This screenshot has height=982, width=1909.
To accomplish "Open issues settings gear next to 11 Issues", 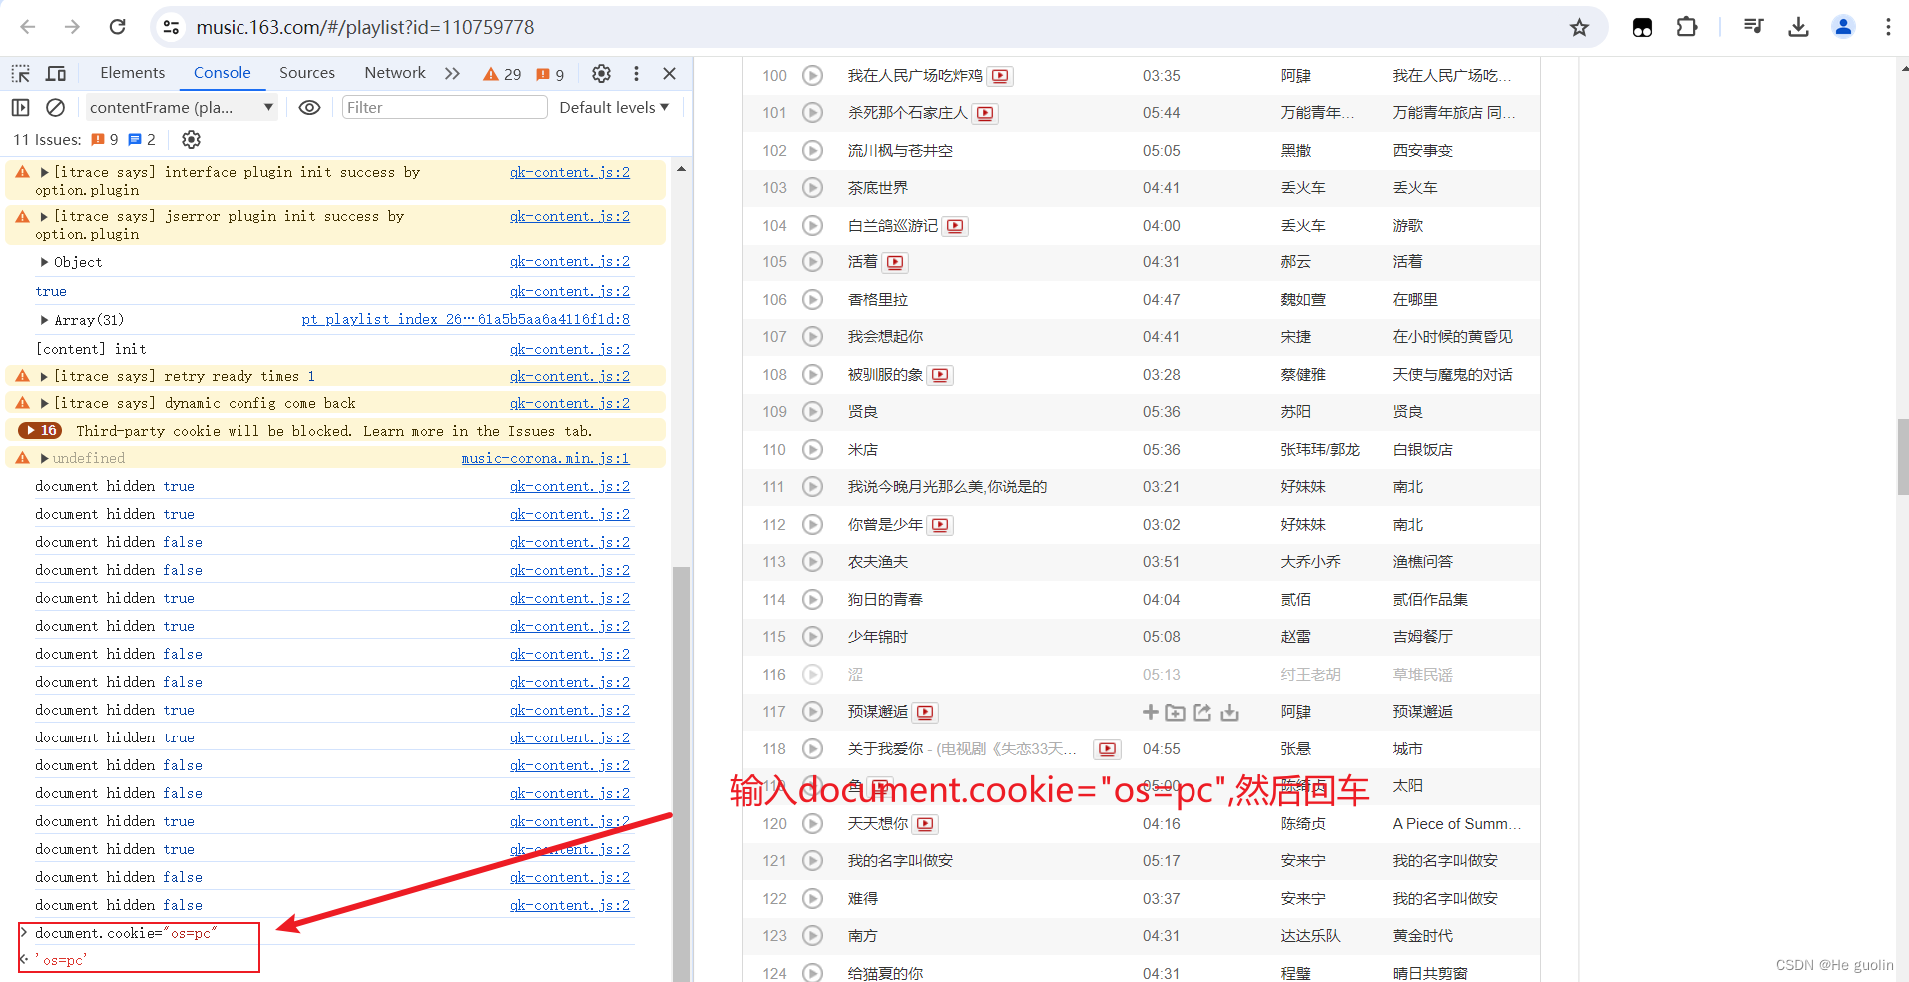I will [191, 140].
